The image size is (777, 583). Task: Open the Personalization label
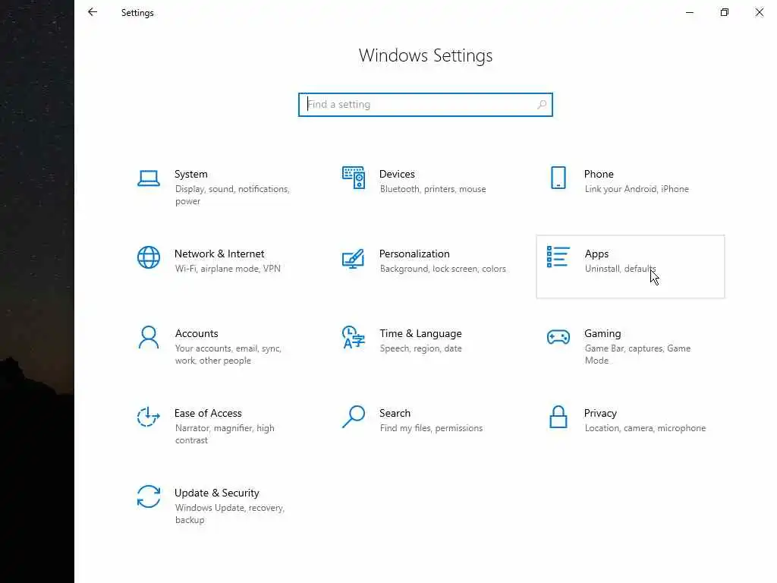414,254
